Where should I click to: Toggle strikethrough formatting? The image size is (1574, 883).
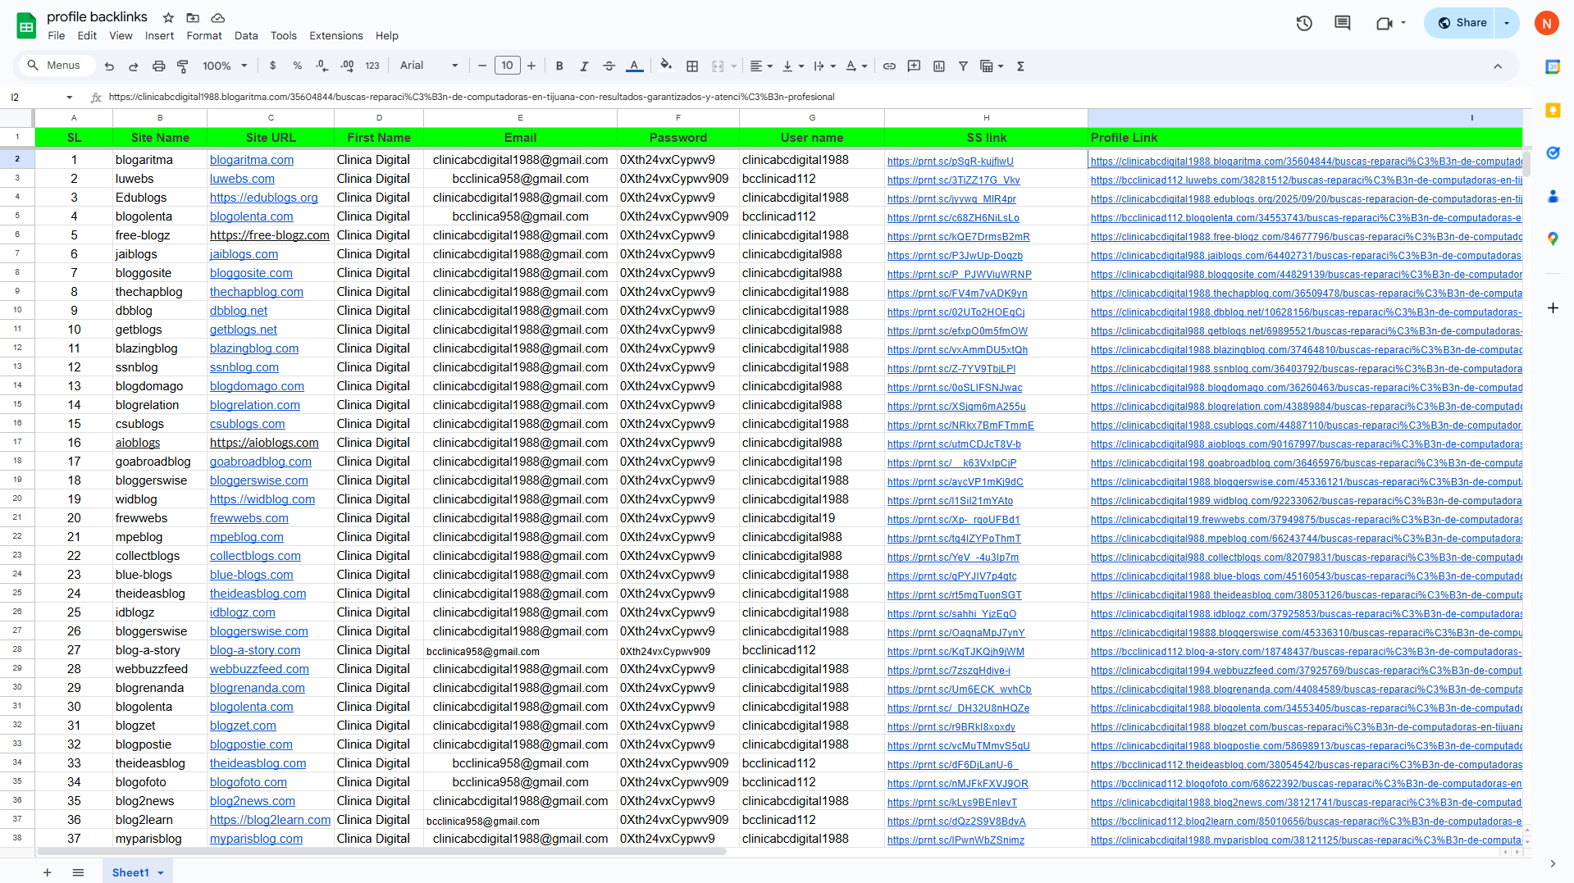[x=609, y=66]
